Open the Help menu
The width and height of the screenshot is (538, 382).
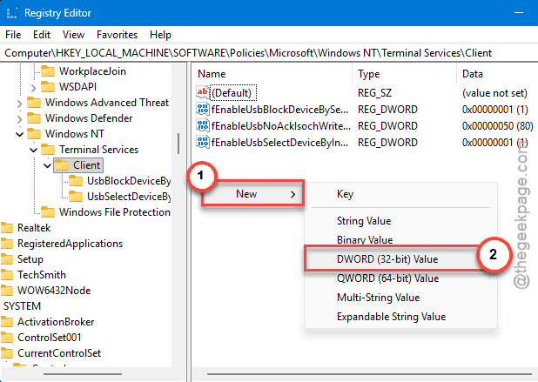tap(160, 35)
